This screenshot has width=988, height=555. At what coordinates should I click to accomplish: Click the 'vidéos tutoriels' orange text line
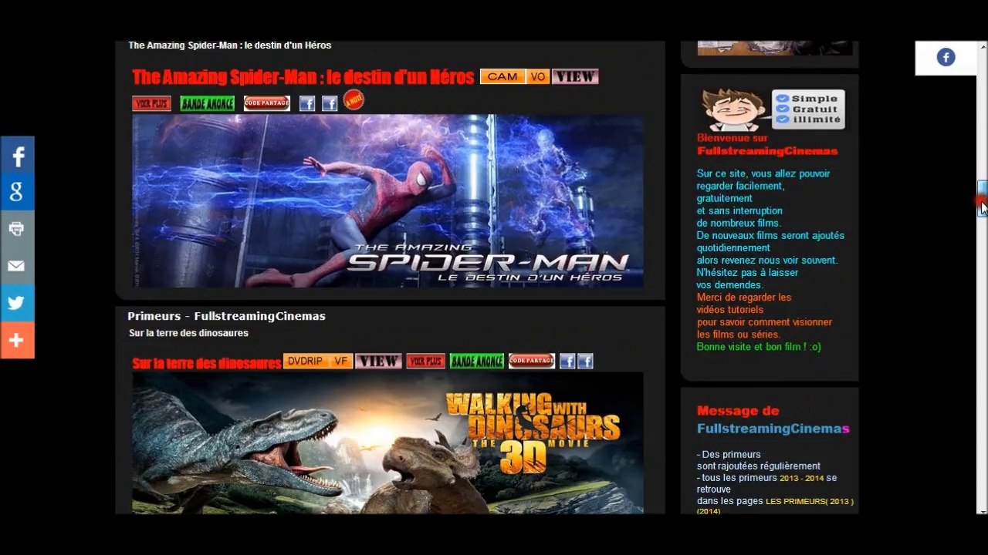[730, 309]
